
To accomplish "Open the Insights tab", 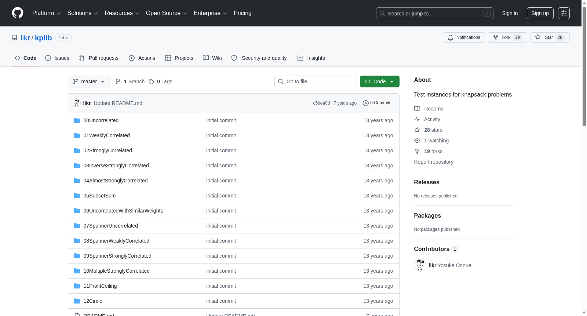I will point(311,58).
